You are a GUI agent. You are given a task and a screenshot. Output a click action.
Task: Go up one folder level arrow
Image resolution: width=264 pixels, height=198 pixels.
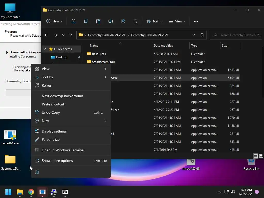71,35
